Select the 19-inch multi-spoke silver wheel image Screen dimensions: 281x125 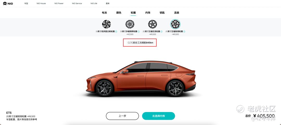point(130,24)
